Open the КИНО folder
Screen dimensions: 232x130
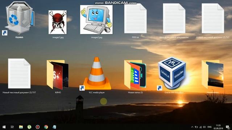click(58, 75)
